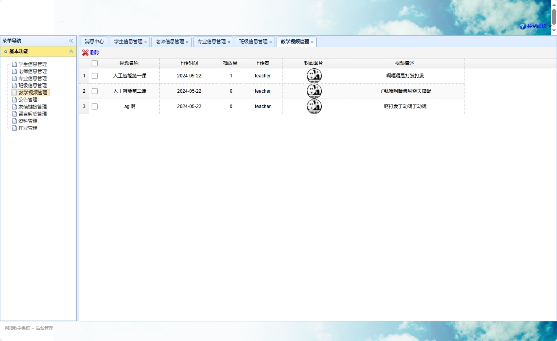Viewport: 557px width, 341px height.
Task: Open 作业管理 in the sidebar menu
Action: [28, 128]
